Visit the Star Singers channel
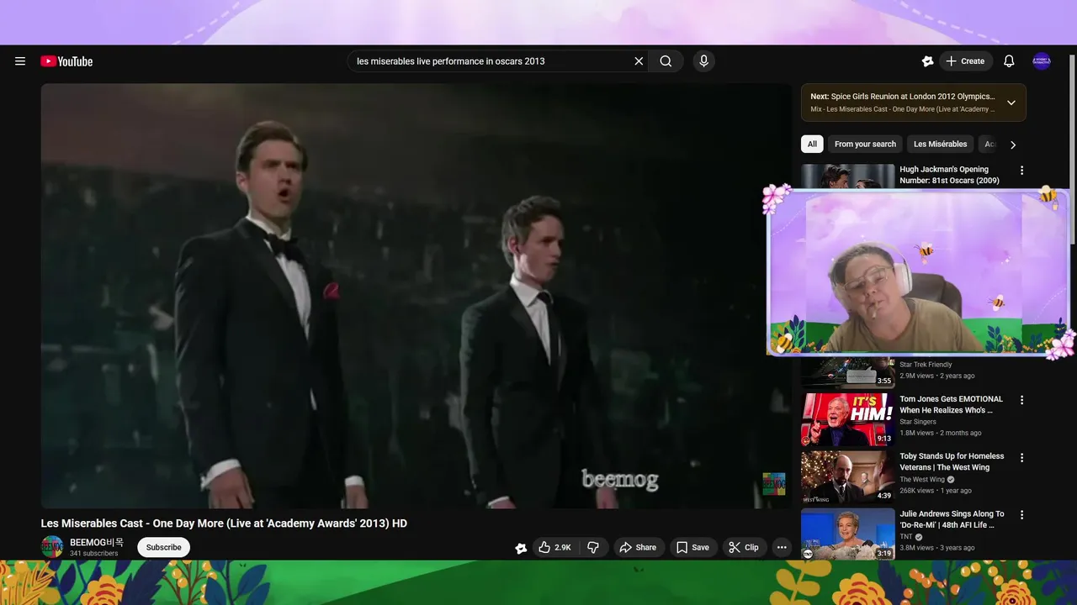Screen dimensions: 1077x605 coord(918,422)
